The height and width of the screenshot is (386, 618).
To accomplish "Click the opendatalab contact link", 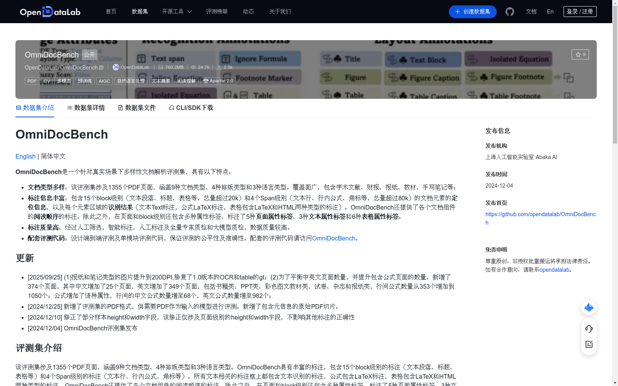I will pyautogui.click(x=554, y=270).
